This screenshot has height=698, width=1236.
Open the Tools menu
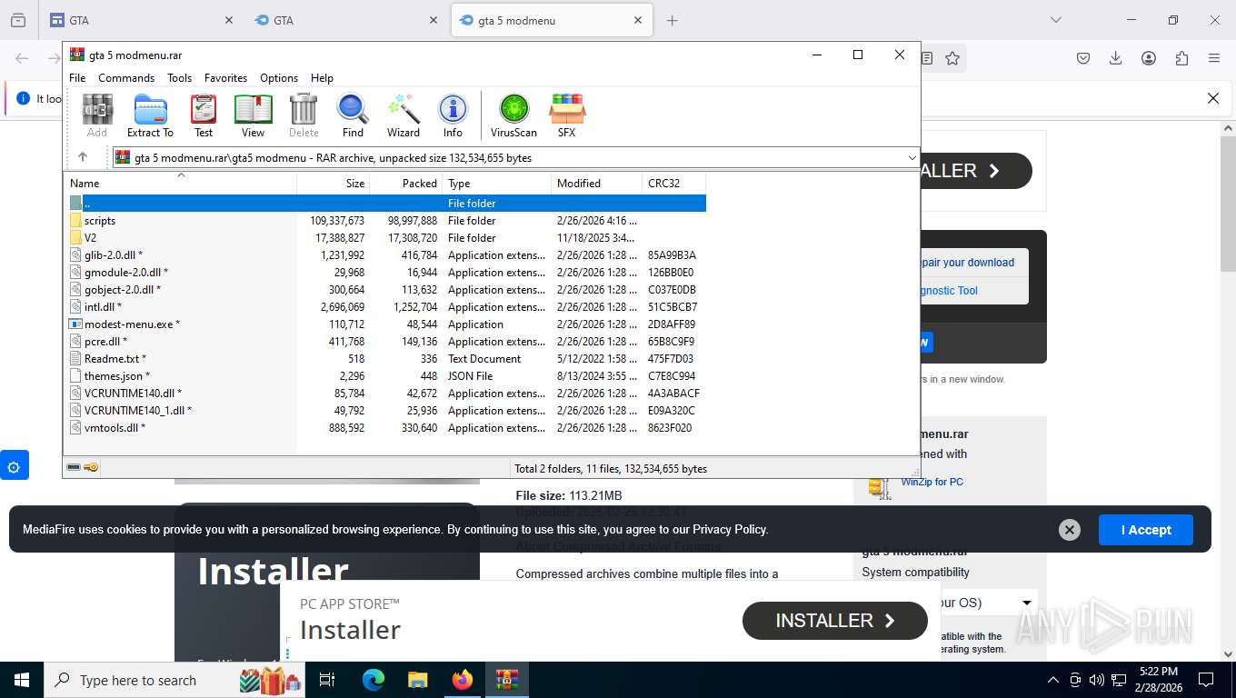(179, 78)
